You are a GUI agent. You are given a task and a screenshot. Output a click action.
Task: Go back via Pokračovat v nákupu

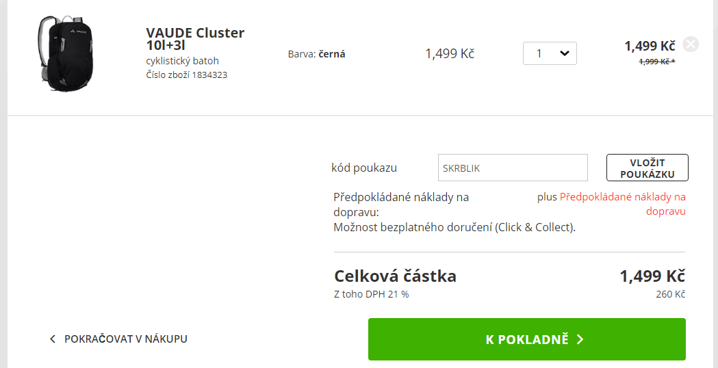118,339
